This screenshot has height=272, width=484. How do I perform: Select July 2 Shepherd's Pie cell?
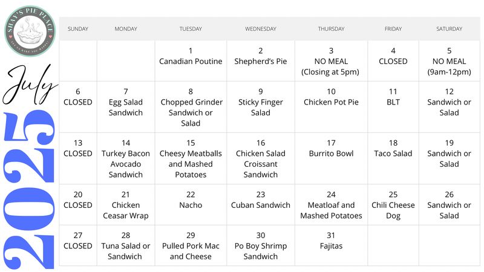point(261,61)
